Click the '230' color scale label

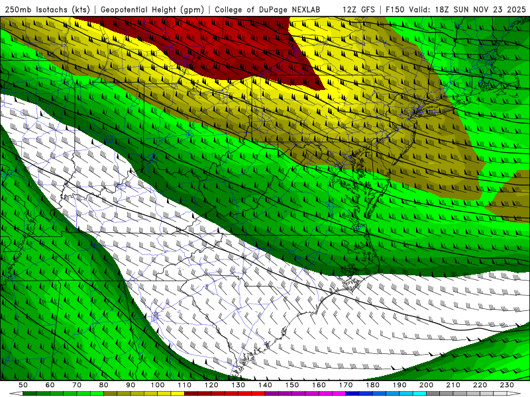pos(507,385)
